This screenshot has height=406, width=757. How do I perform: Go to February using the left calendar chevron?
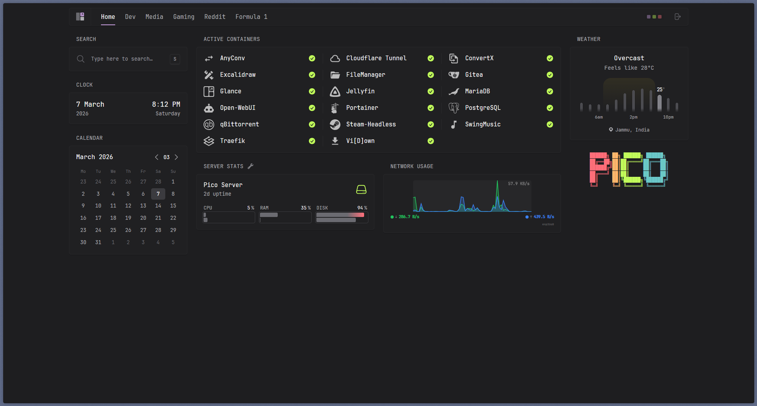pyautogui.click(x=157, y=157)
